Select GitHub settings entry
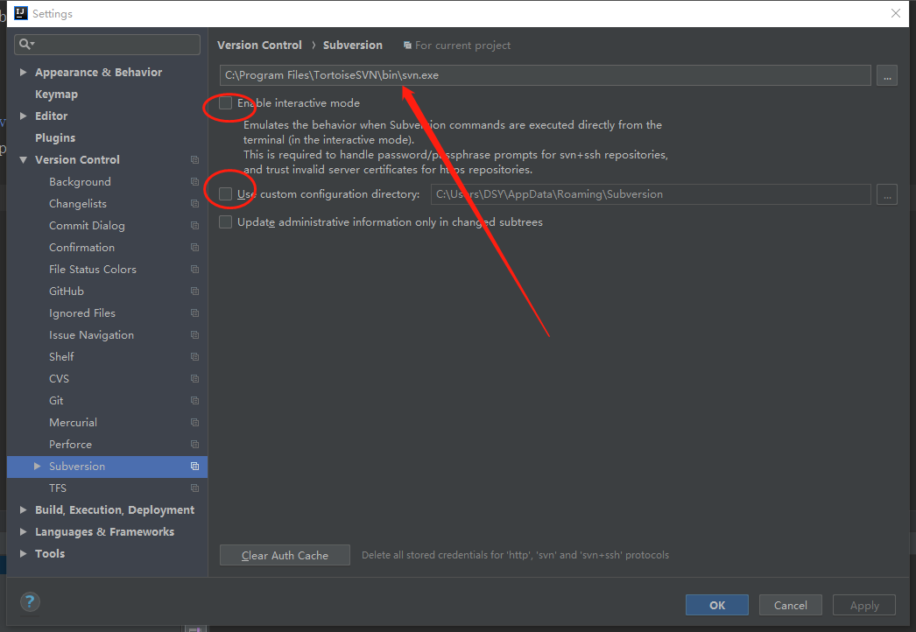The image size is (916, 632). click(x=67, y=291)
